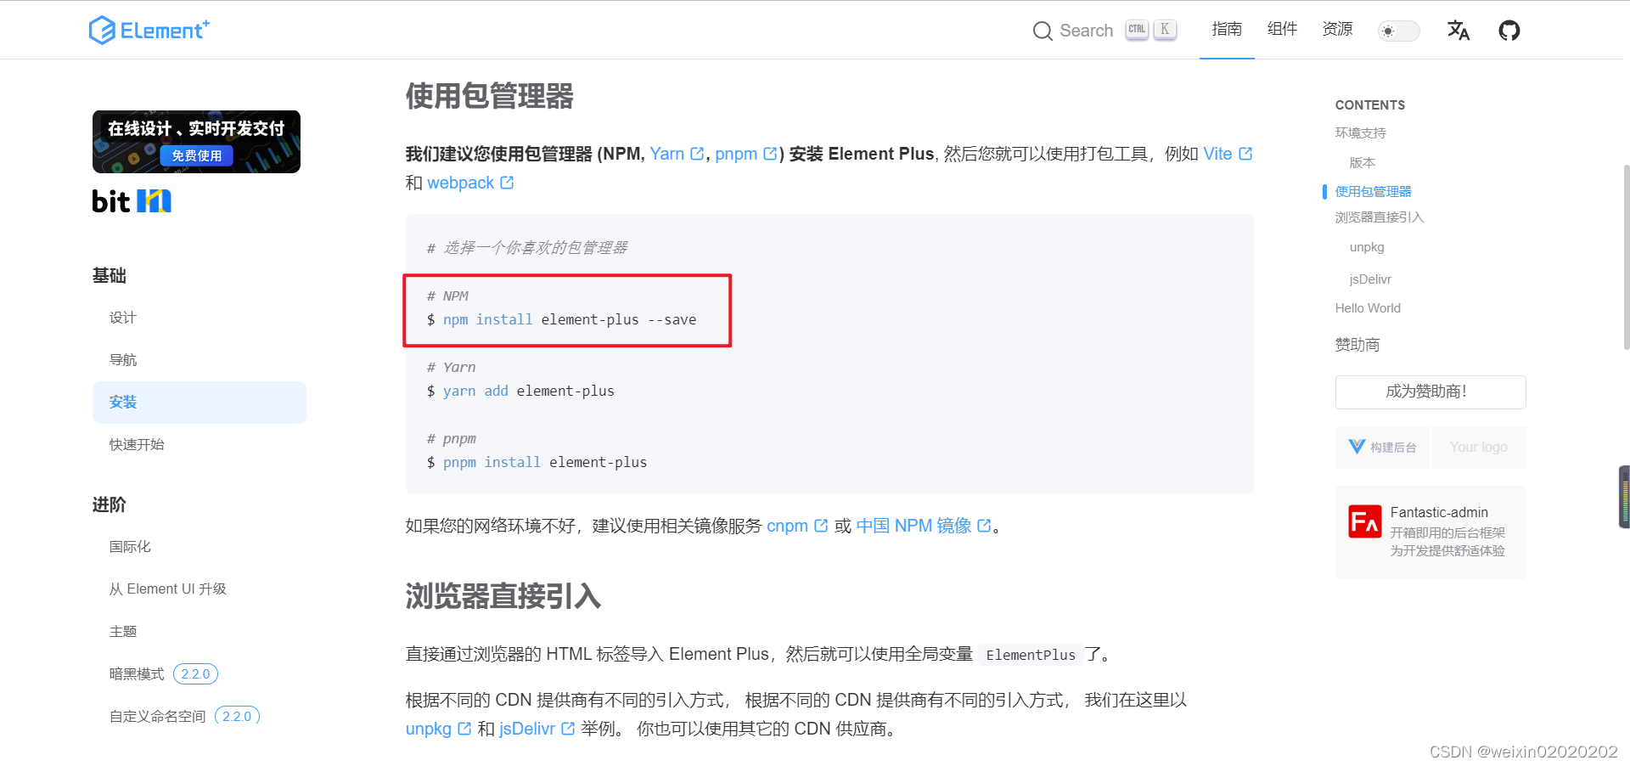Open the 构建后台 sponsor logo
1630x766 pixels.
point(1383,448)
